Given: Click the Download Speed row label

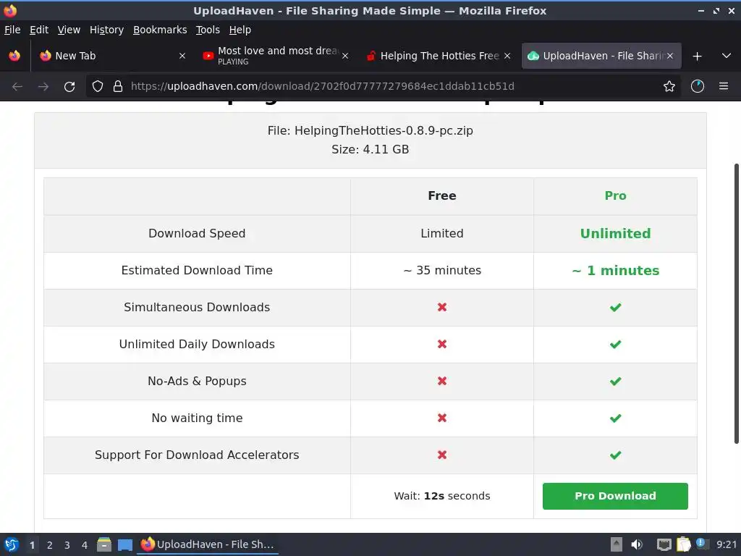Looking at the screenshot, I should (197, 234).
